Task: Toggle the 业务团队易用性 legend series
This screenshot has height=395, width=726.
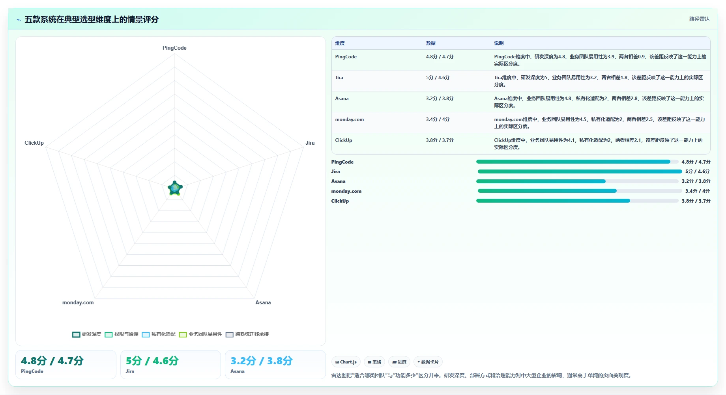Action: 200,334
